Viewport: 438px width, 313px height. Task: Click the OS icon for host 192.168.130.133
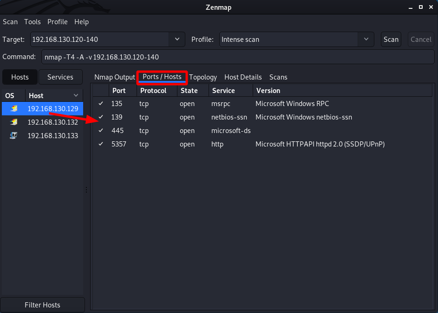tap(13, 135)
